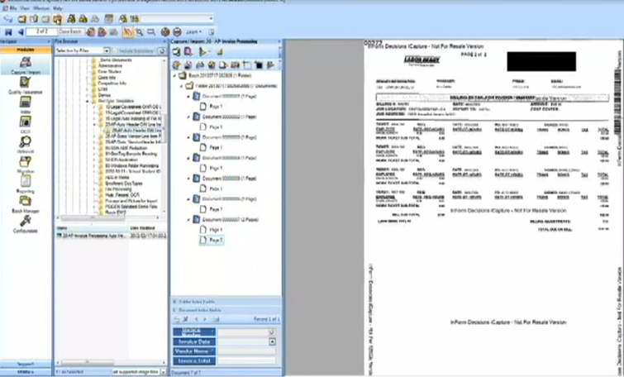Click the page number box showing 2 of 2

41,32
